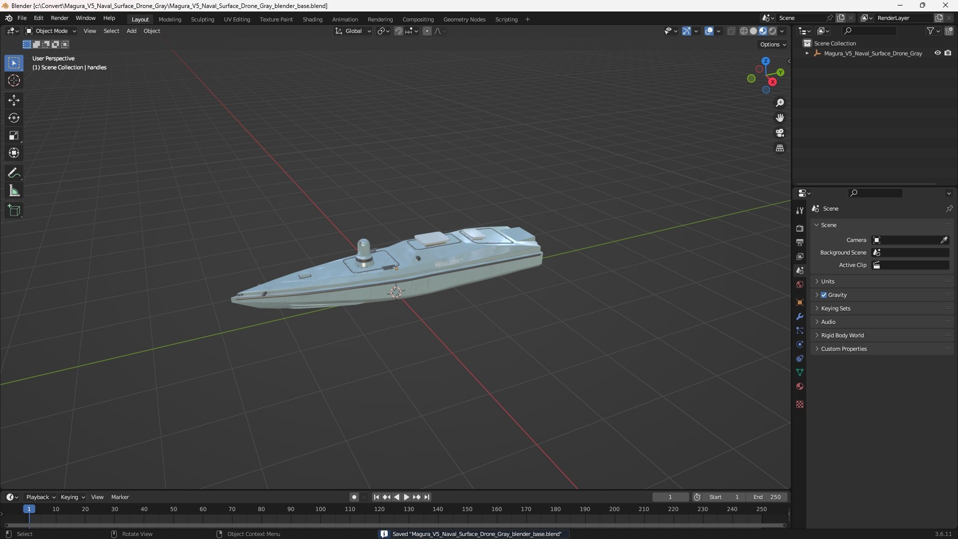The width and height of the screenshot is (958, 539).
Task: Pin the Scene properties panel
Action: (x=949, y=209)
